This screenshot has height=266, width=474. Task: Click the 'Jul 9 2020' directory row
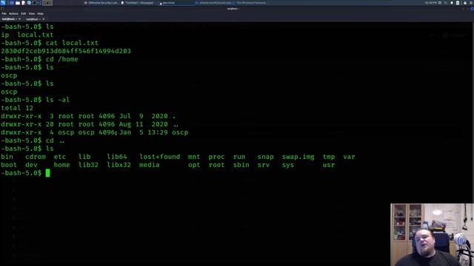pyautogui.click(x=88, y=116)
